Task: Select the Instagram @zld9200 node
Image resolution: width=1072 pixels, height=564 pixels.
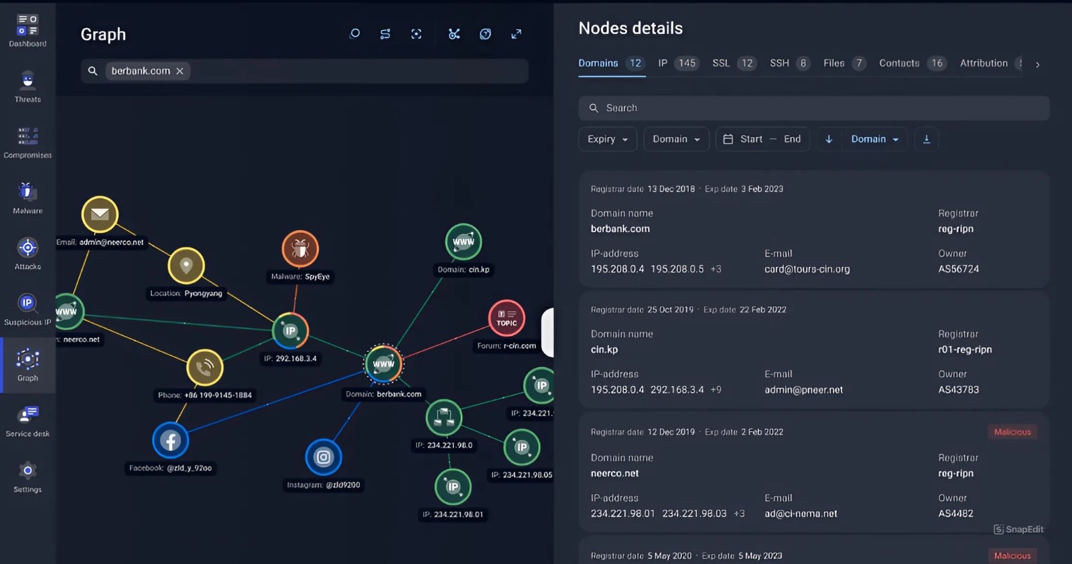Action: coord(324,458)
